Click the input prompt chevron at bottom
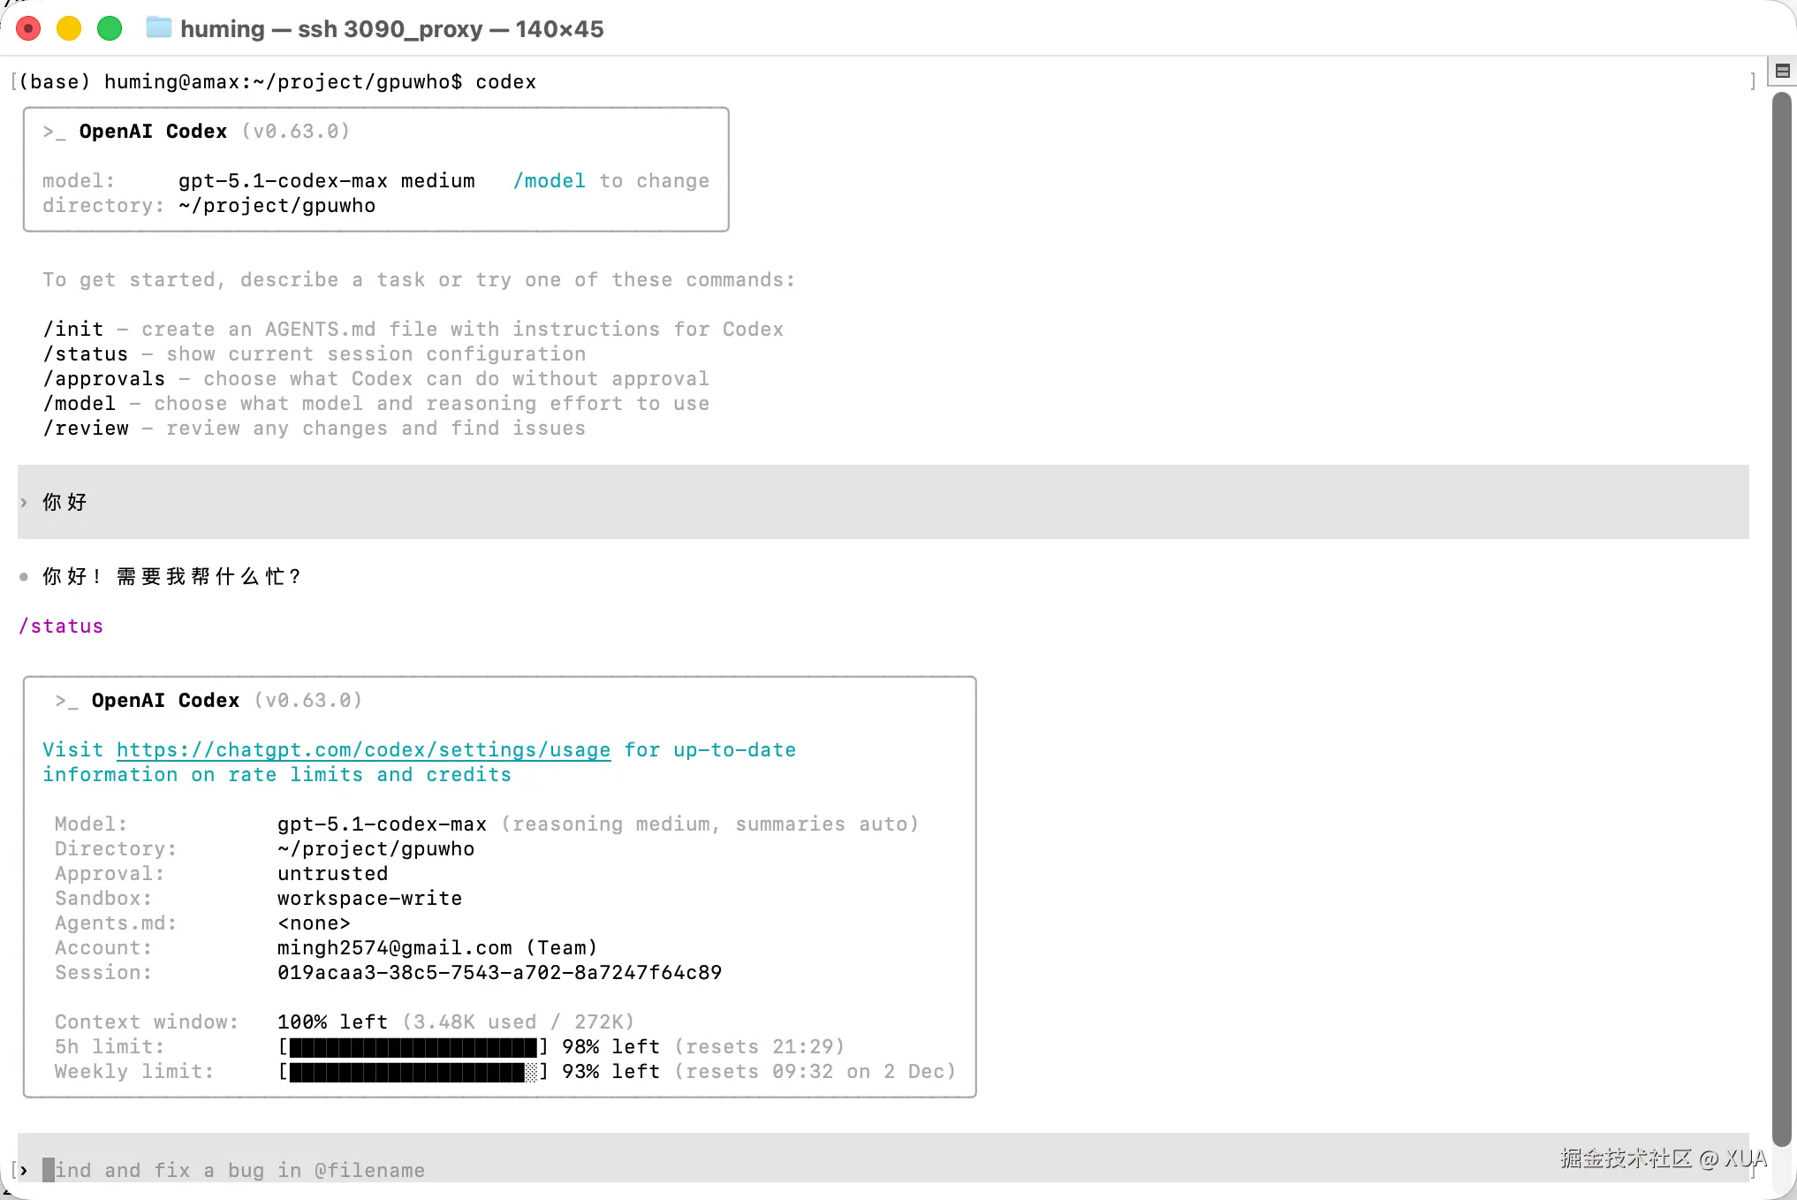The width and height of the screenshot is (1797, 1200). click(x=24, y=1170)
